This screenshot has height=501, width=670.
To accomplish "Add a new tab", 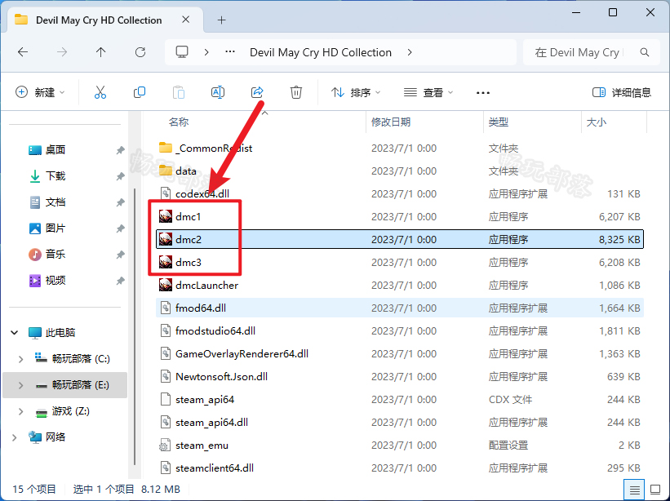I will (x=221, y=20).
